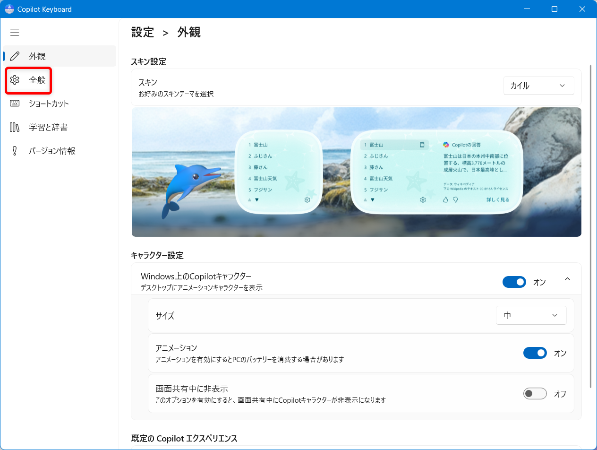597x450 pixels.
Task: Click thumbs-up icon in skin preview
Action: [x=445, y=200]
